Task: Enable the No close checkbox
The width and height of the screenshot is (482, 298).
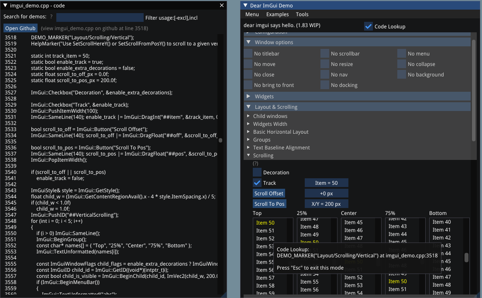Action: [x=248, y=74]
